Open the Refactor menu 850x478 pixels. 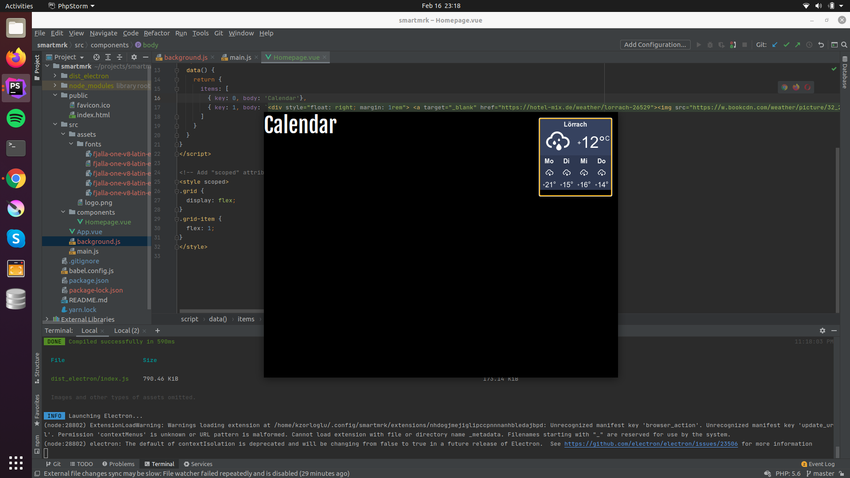coord(157,33)
